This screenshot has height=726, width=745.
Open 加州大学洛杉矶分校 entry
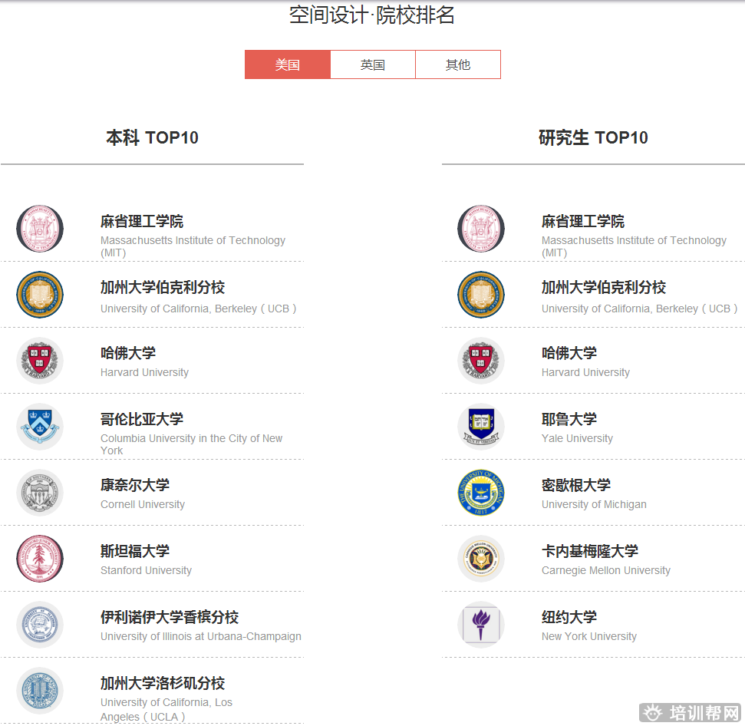coord(163,684)
